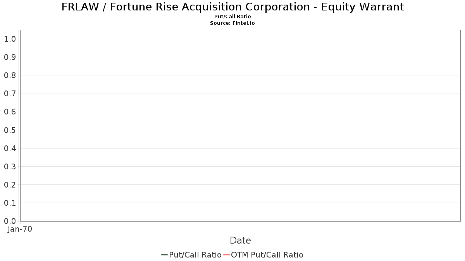This screenshot has width=465, height=261.
Task: Click the 0.7 y-axis tick label
Action: coord(10,94)
